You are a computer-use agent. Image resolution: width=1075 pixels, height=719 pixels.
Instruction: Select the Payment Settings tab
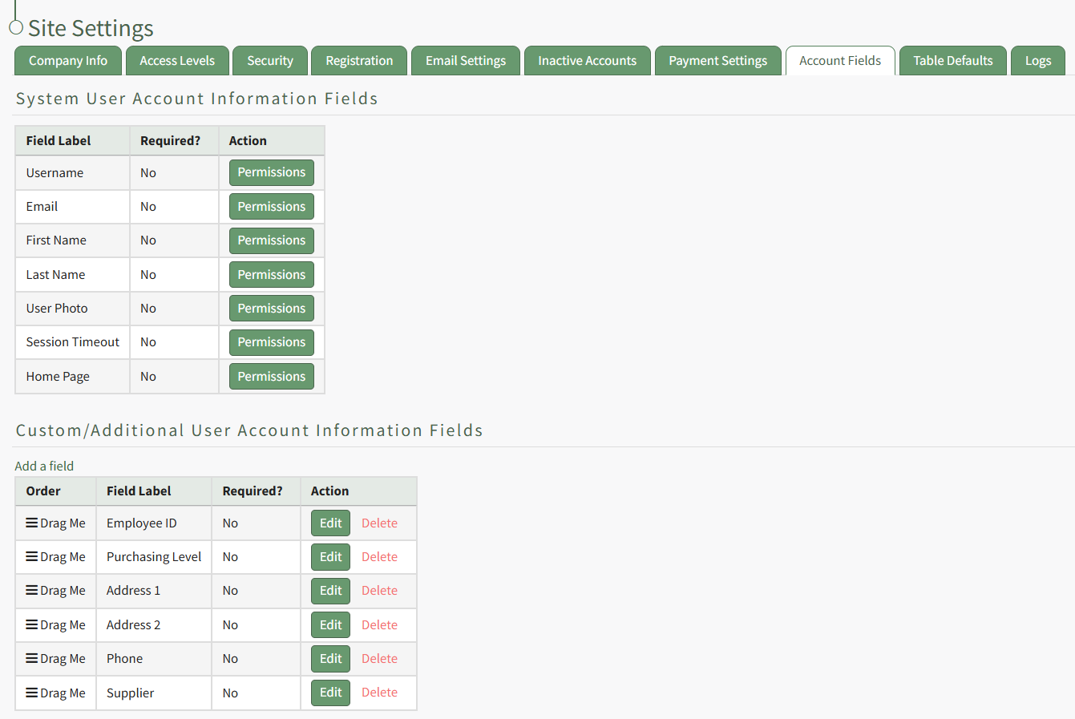(x=717, y=61)
